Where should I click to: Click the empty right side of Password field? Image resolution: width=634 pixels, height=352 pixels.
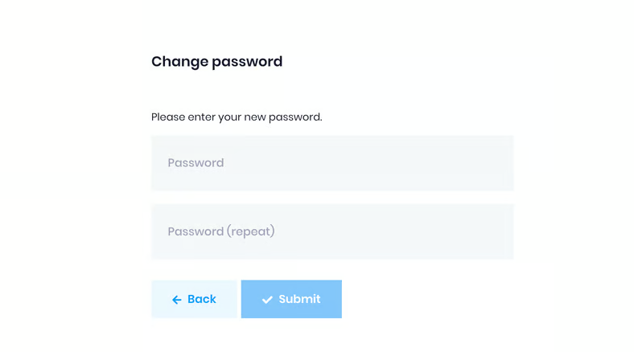(451, 163)
